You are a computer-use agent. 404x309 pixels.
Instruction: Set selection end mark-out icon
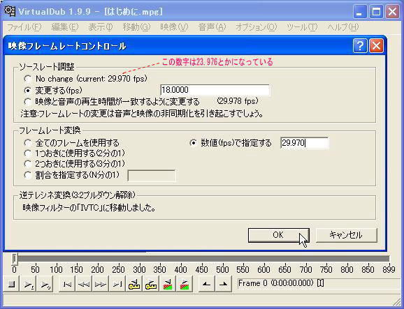[224, 284]
